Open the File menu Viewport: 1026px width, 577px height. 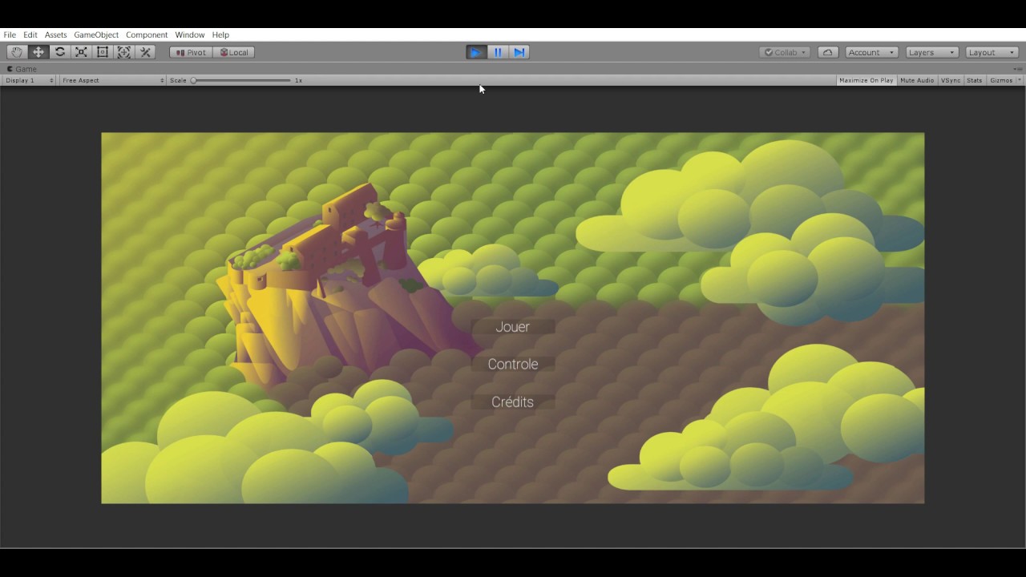pos(10,35)
